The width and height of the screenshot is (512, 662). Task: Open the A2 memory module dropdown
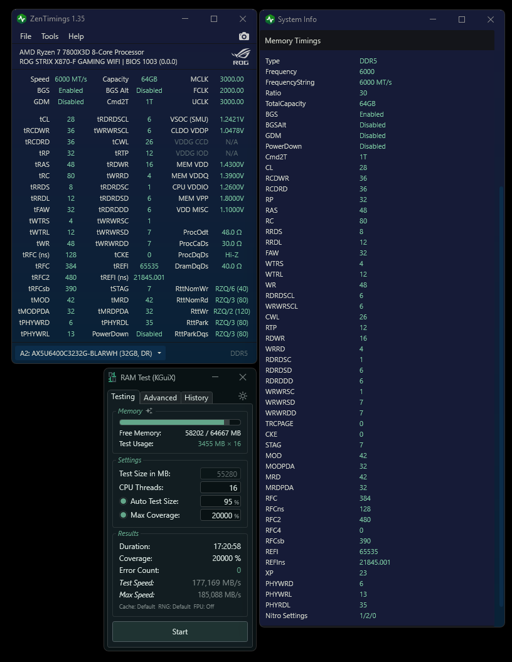(90, 353)
